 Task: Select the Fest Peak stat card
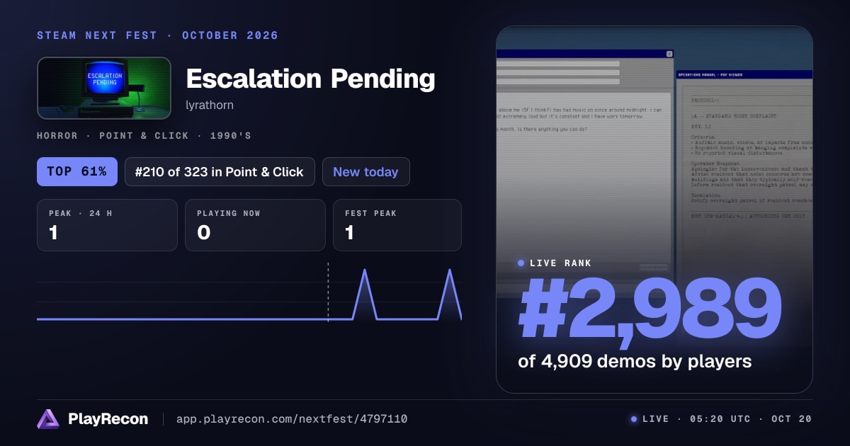click(x=397, y=225)
